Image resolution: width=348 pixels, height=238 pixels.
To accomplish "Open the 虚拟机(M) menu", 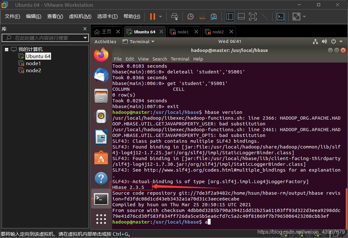I will [80, 16].
